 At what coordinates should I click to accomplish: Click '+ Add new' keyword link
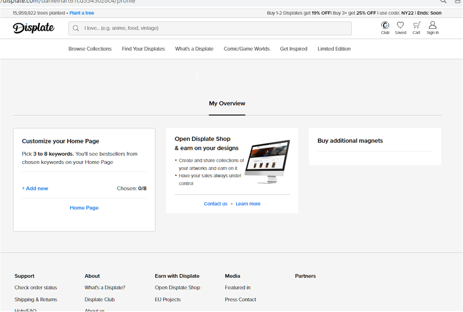click(35, 189)
